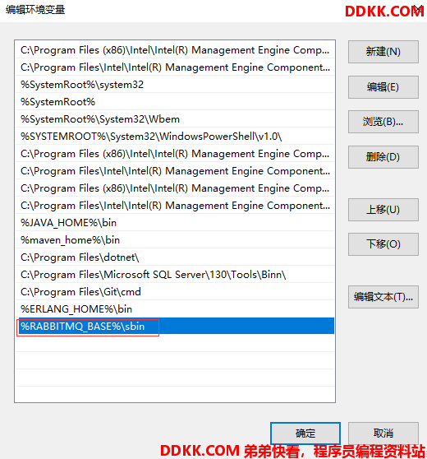Move entry up with 上移(U)
Screen dimensions: 427x459
tap(383, 210)
